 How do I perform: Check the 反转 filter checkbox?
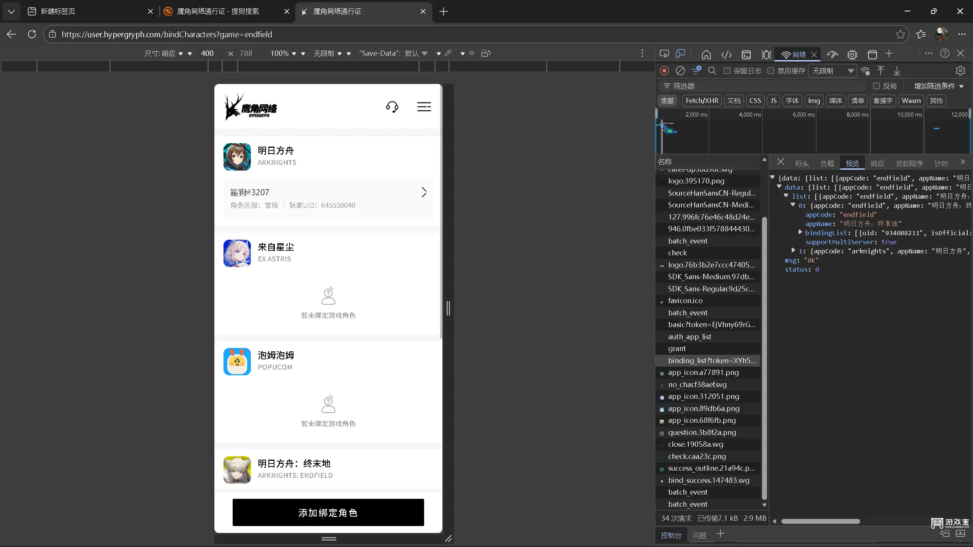[876, 86]
